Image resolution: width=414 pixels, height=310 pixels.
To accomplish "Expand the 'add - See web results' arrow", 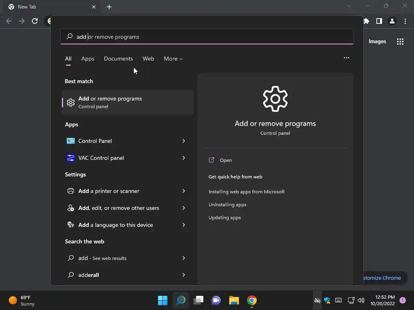I will coord(184,258).
